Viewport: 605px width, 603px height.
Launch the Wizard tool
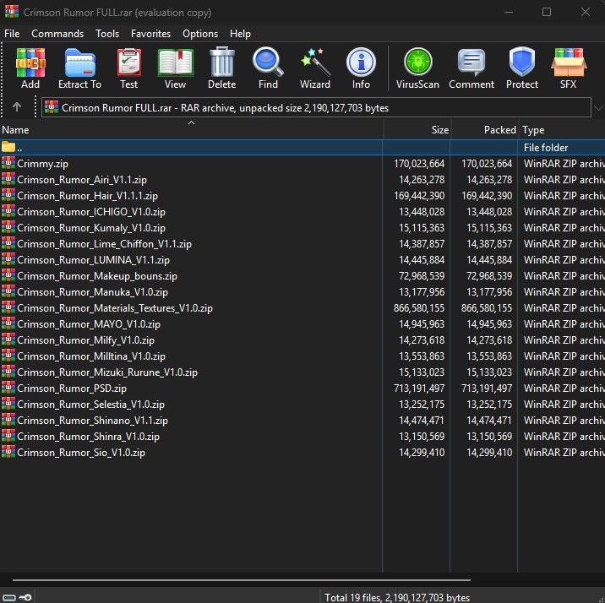pyautogui.click(x=315, y=68)
